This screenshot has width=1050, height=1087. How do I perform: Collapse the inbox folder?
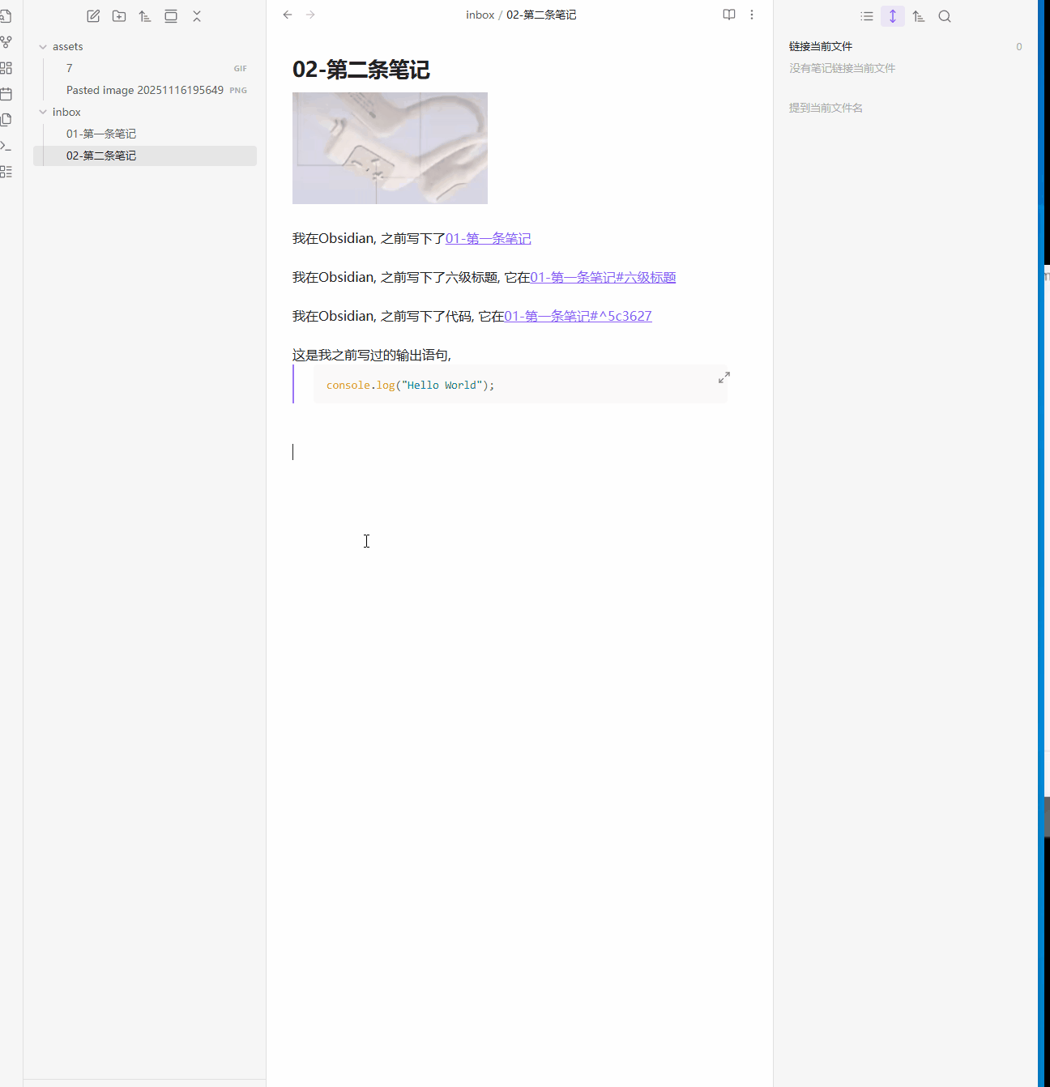click(44, 113)
